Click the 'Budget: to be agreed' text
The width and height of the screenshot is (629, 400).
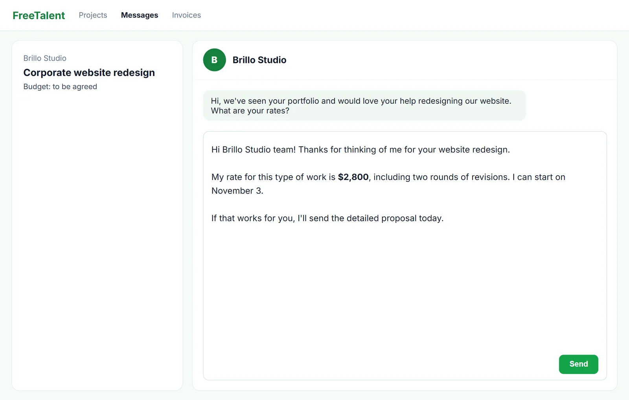pyautogui.click(x=60, y=86)
